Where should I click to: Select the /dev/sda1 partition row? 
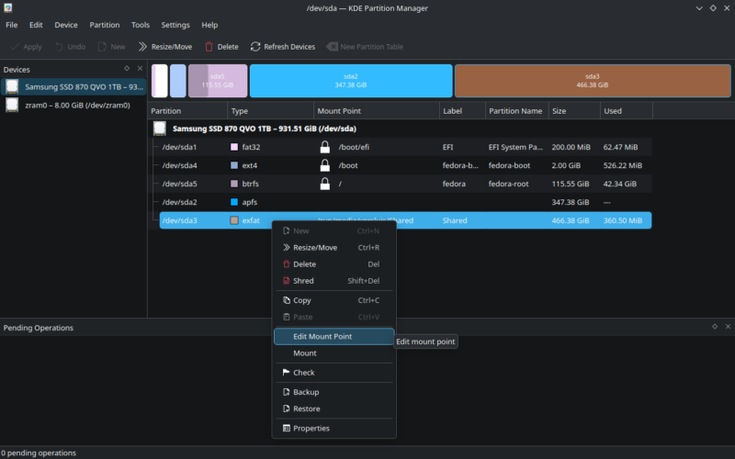(405, 147)
